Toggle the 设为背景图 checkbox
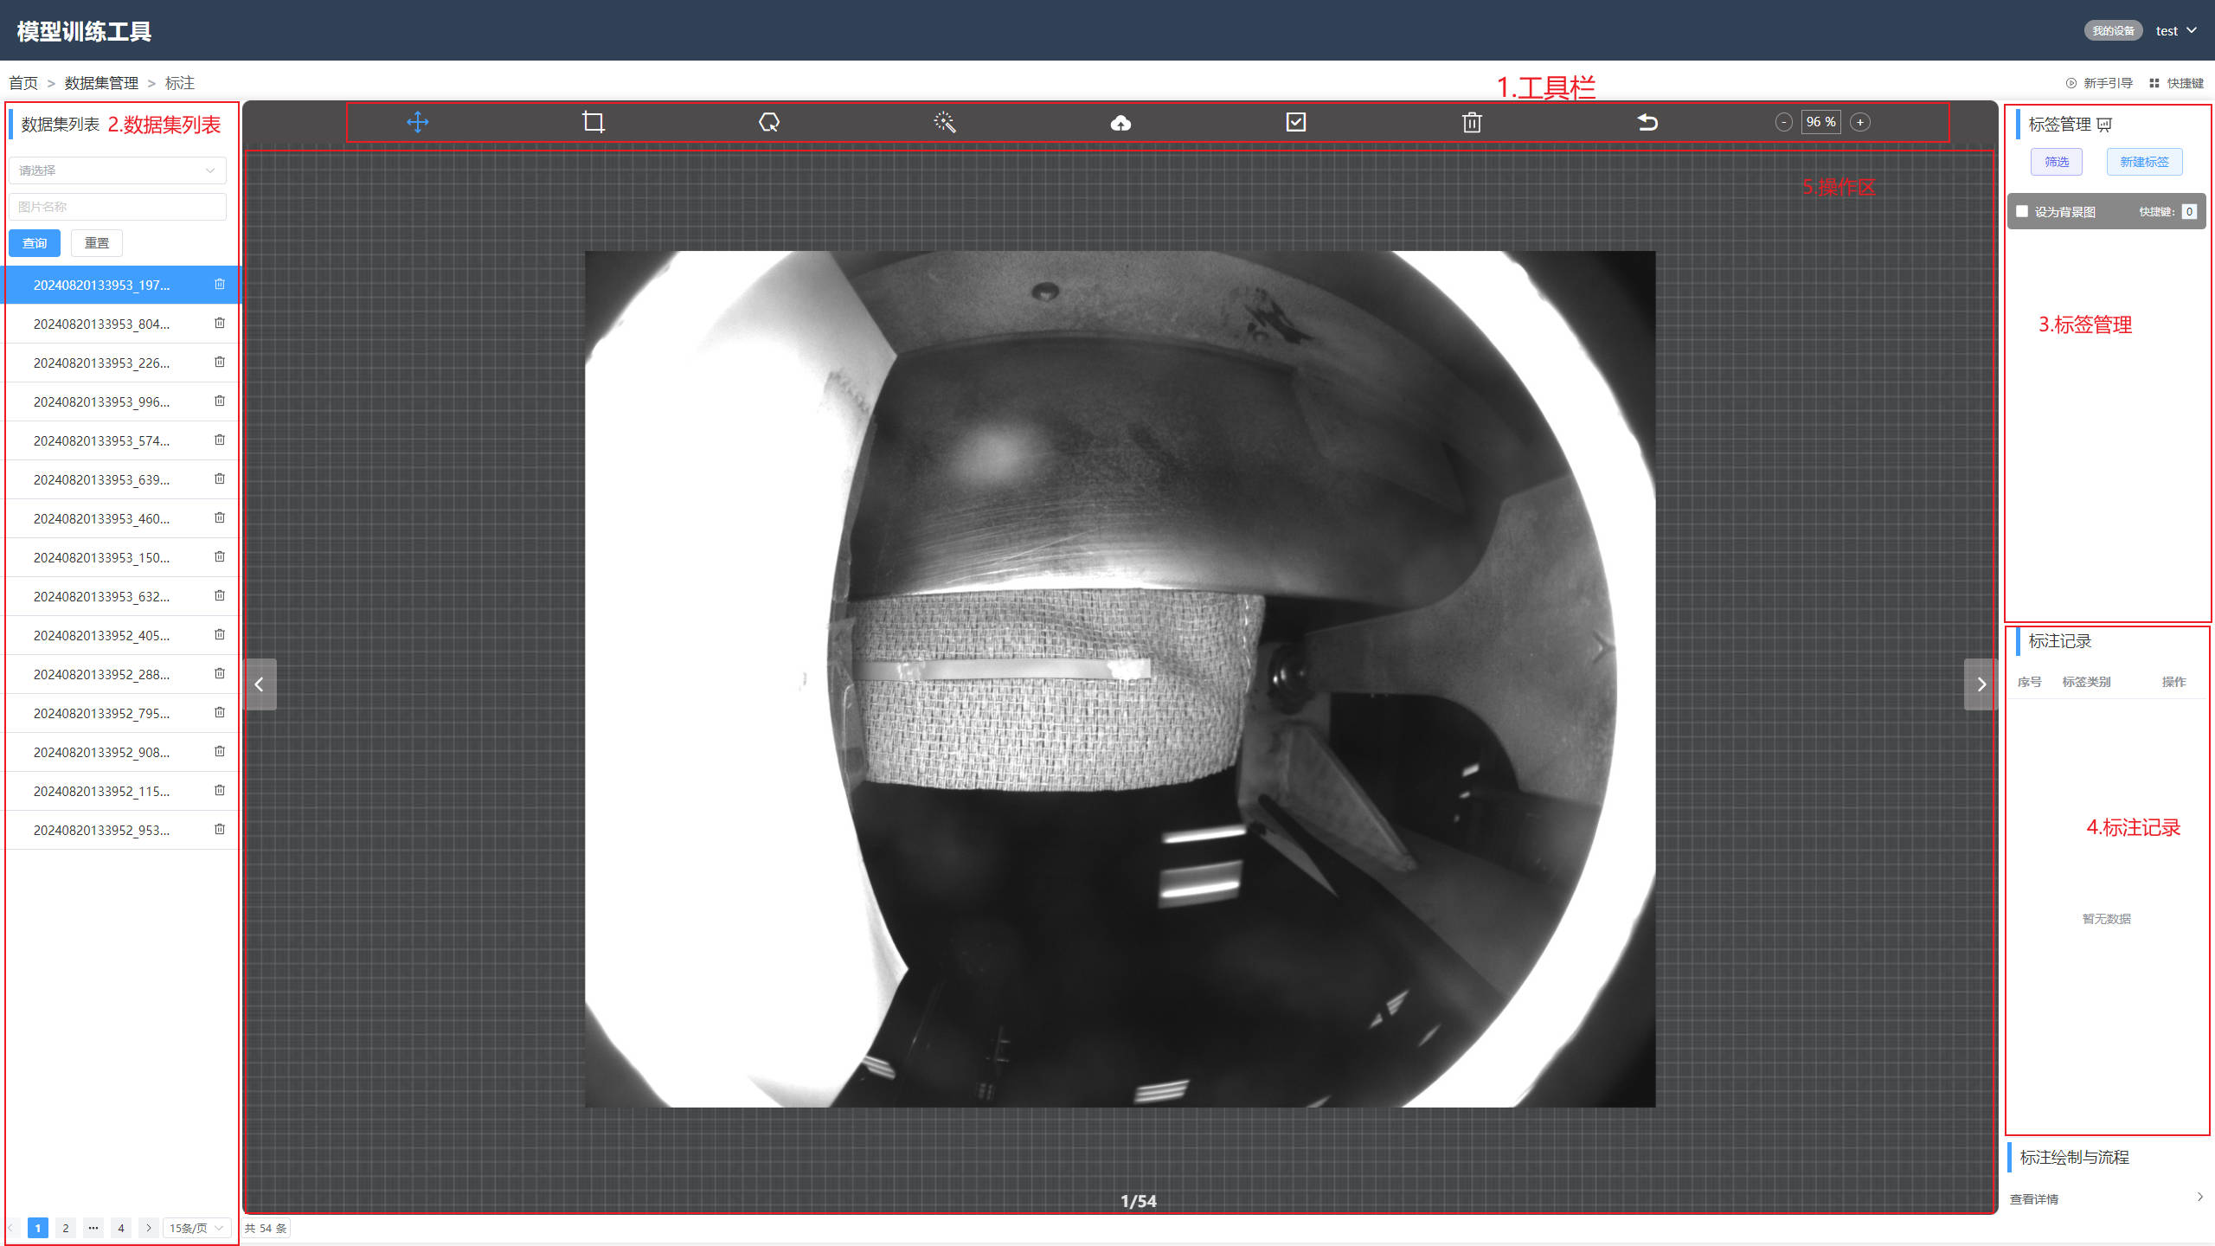 click(2022, 211)
